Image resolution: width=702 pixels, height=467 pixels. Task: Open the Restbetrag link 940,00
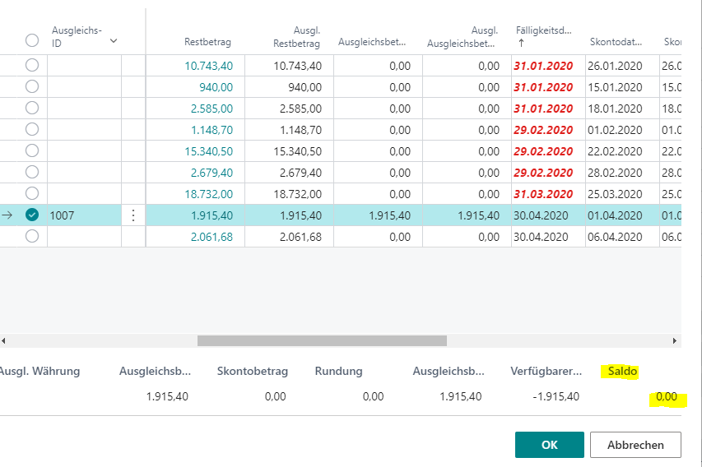216,87
